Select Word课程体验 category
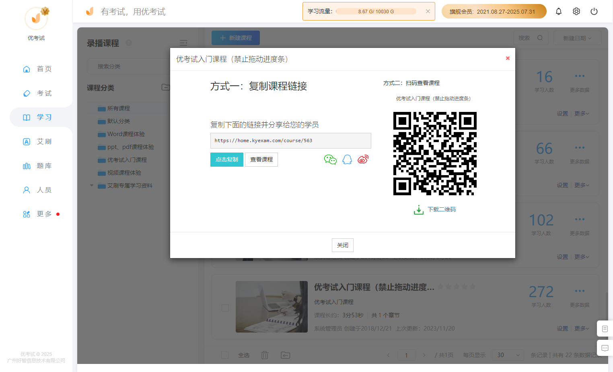613x372 pixels. (126, 134)
